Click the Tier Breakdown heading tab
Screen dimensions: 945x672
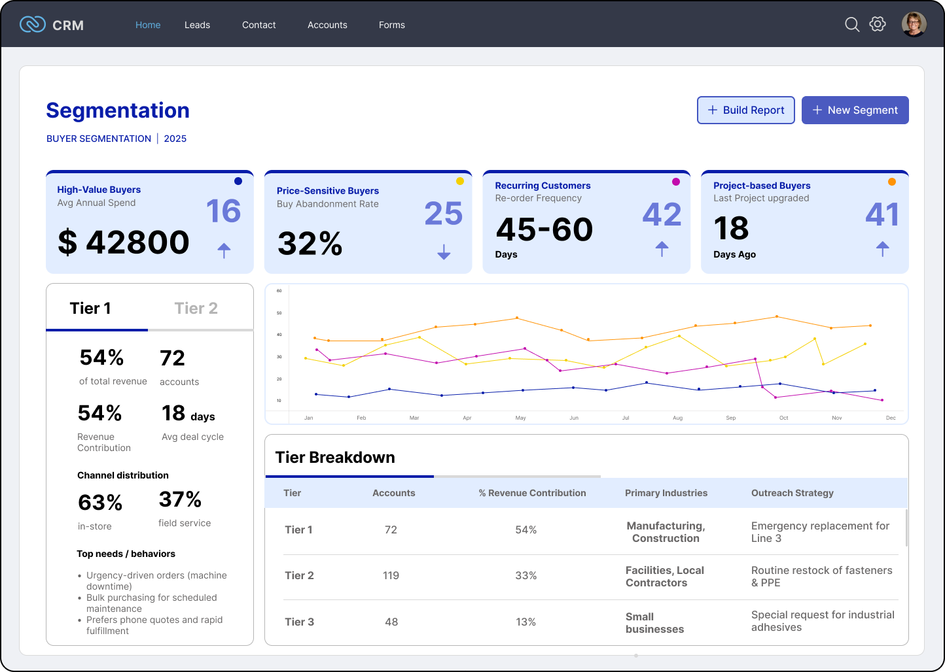335,457
